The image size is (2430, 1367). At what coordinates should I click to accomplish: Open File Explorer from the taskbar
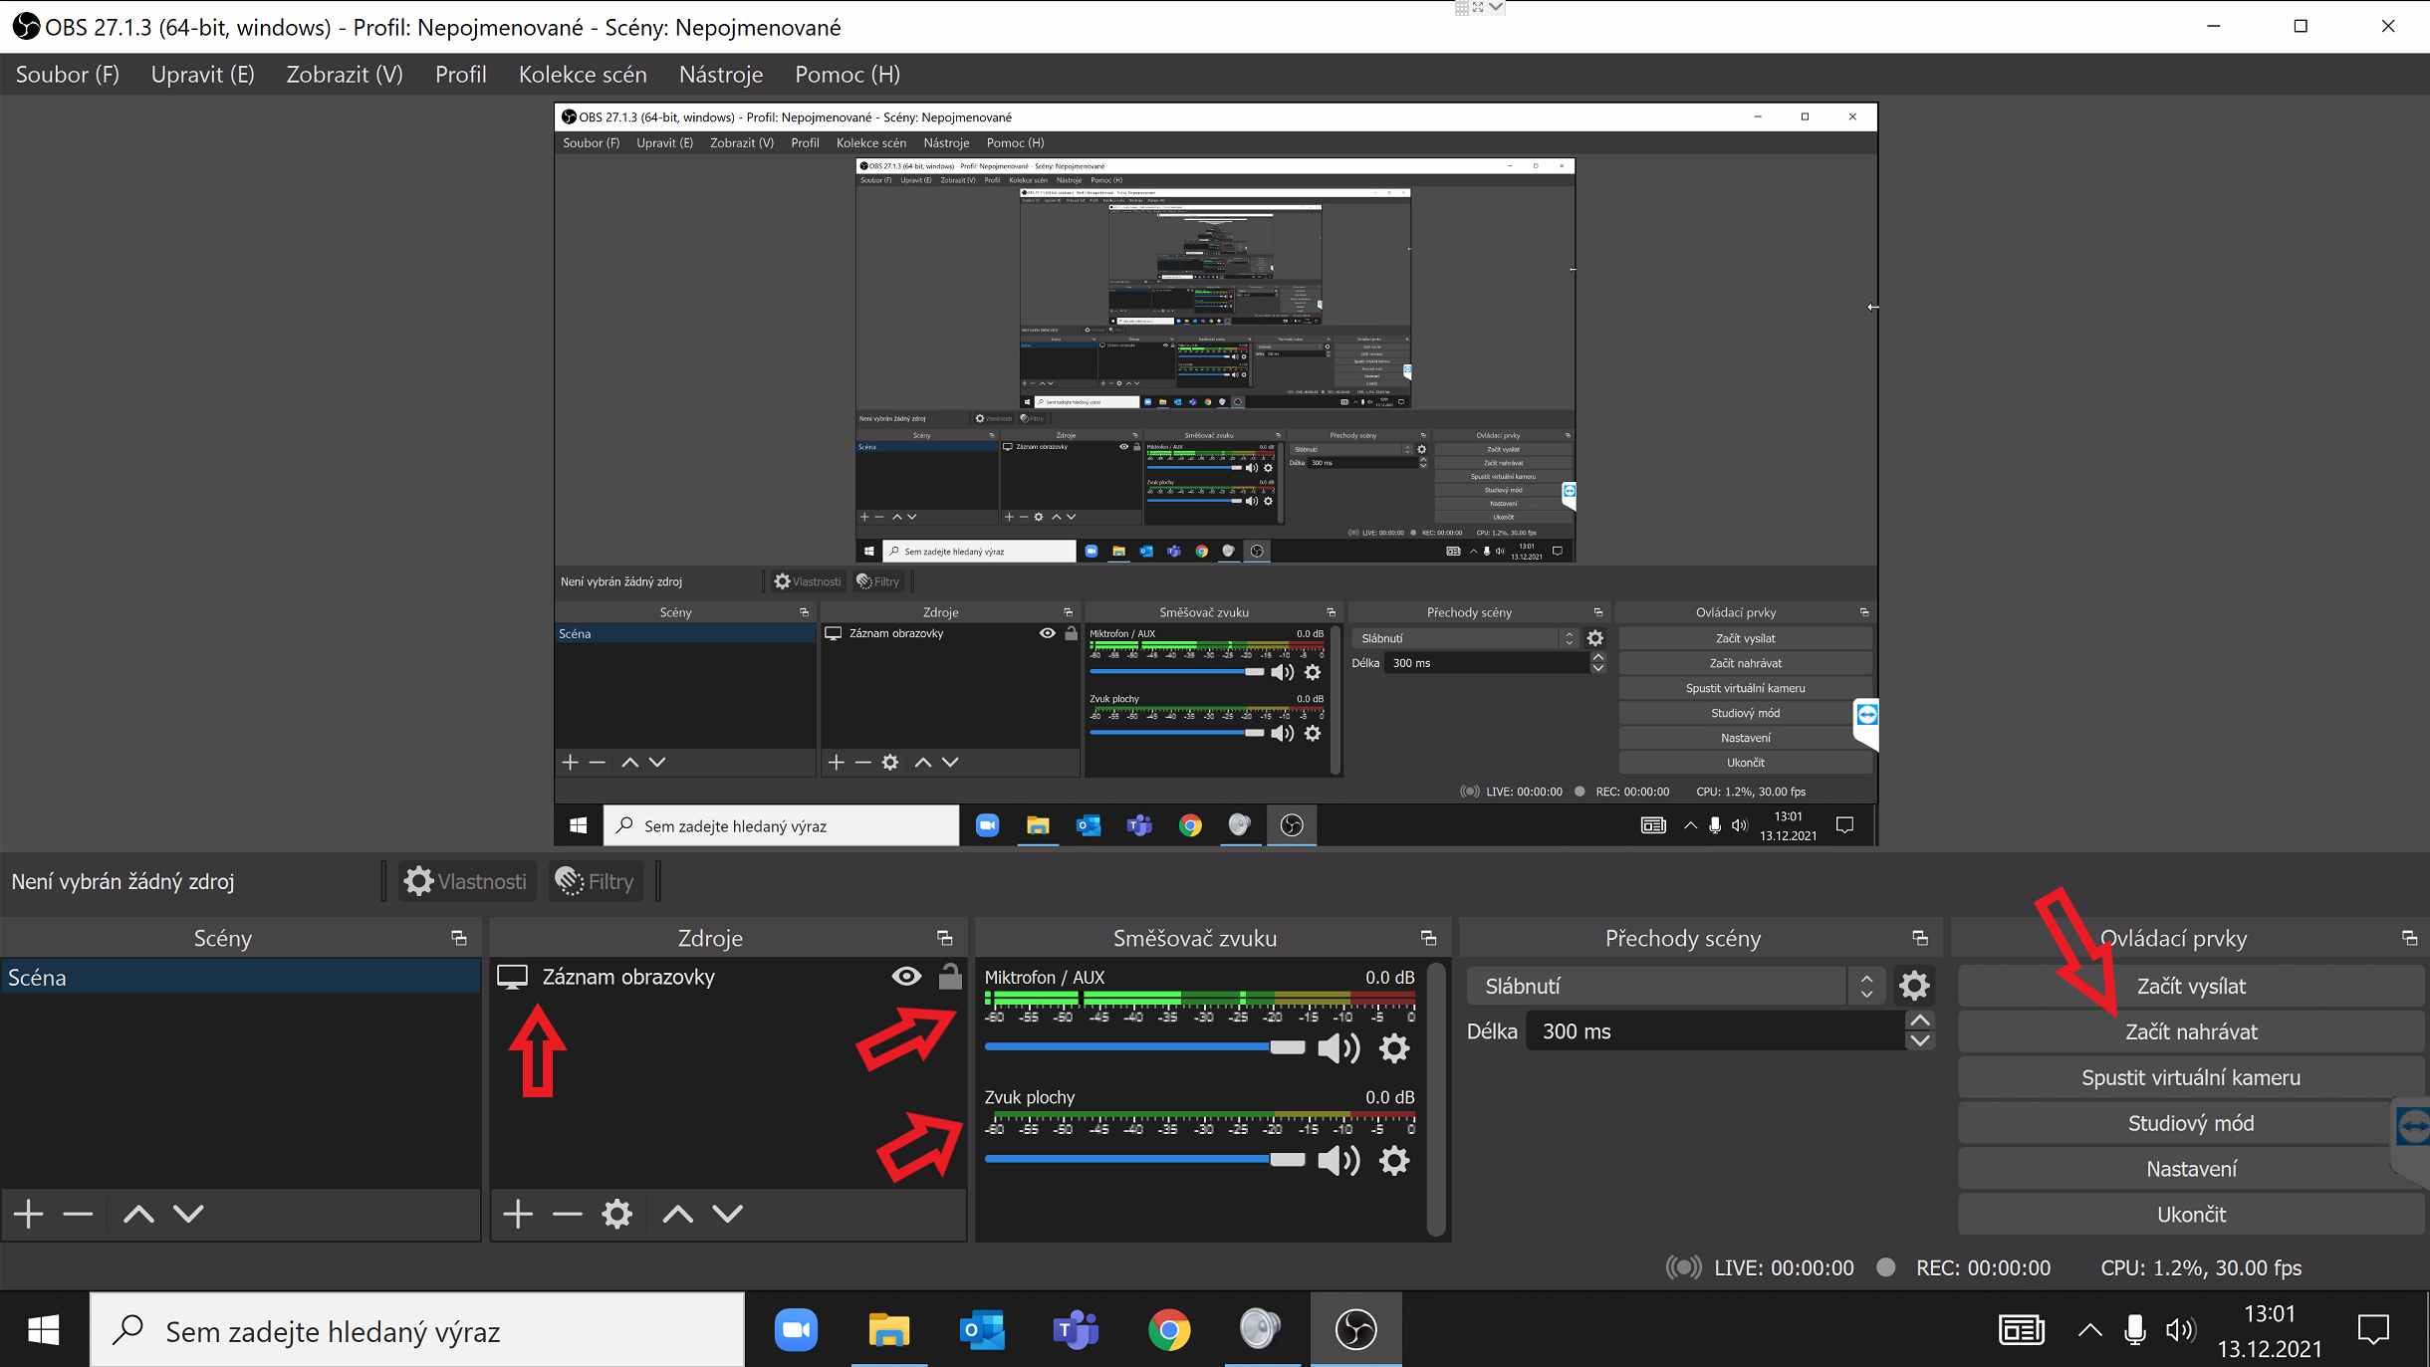tap(888, 1330)
